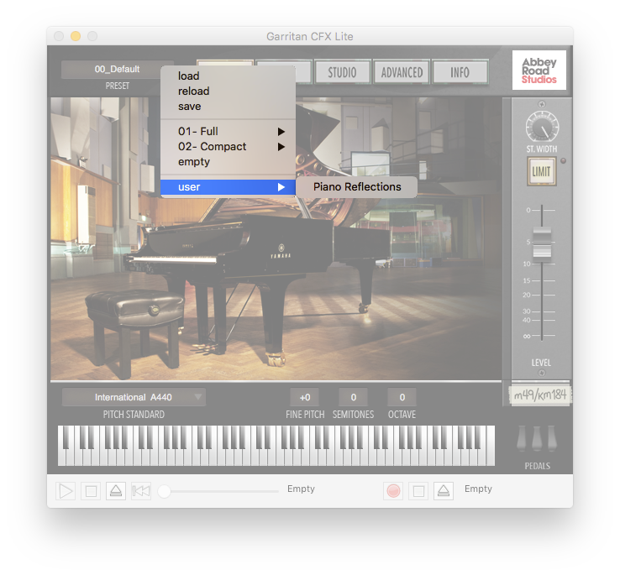Select save in preset menu
This screenshot has width=620, height=575.
point(228,107)
